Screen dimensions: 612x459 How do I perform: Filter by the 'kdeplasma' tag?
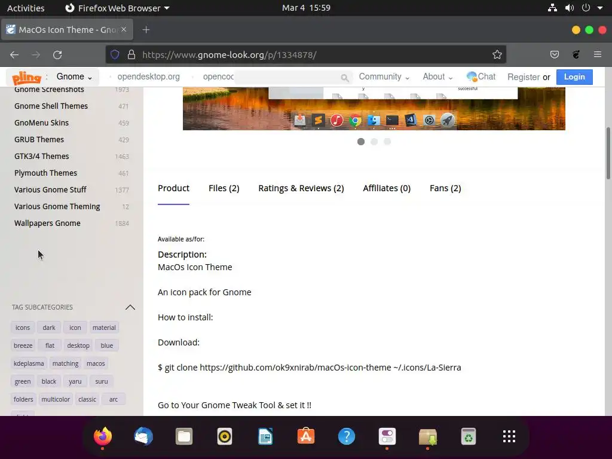click(x=29, y=363)
